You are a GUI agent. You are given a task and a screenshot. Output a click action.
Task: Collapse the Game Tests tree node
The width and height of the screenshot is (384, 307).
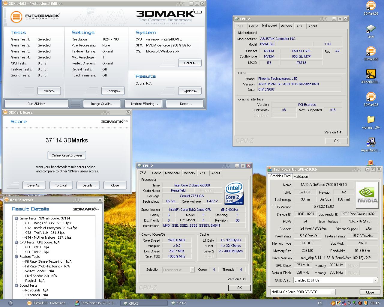click(16, 218)
